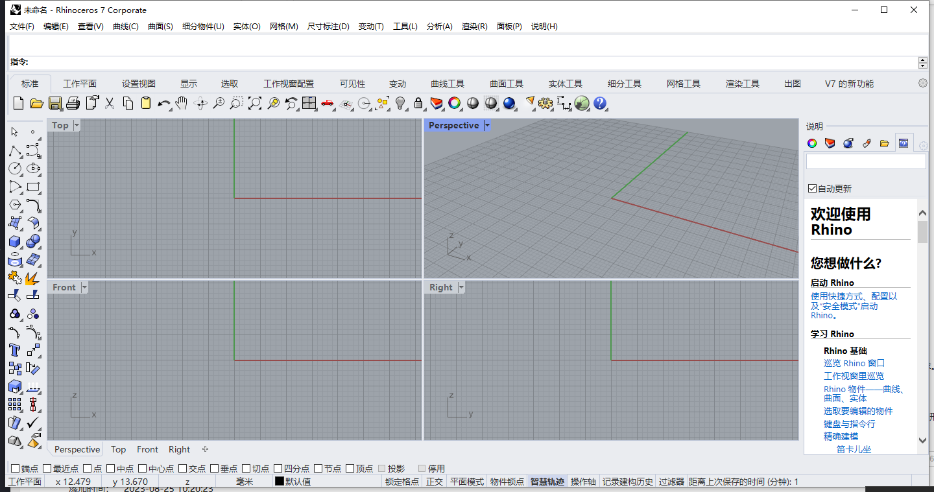Click the Paste clipboard icon
Viewport: 934px width, 492px height.
coord(146,103)
